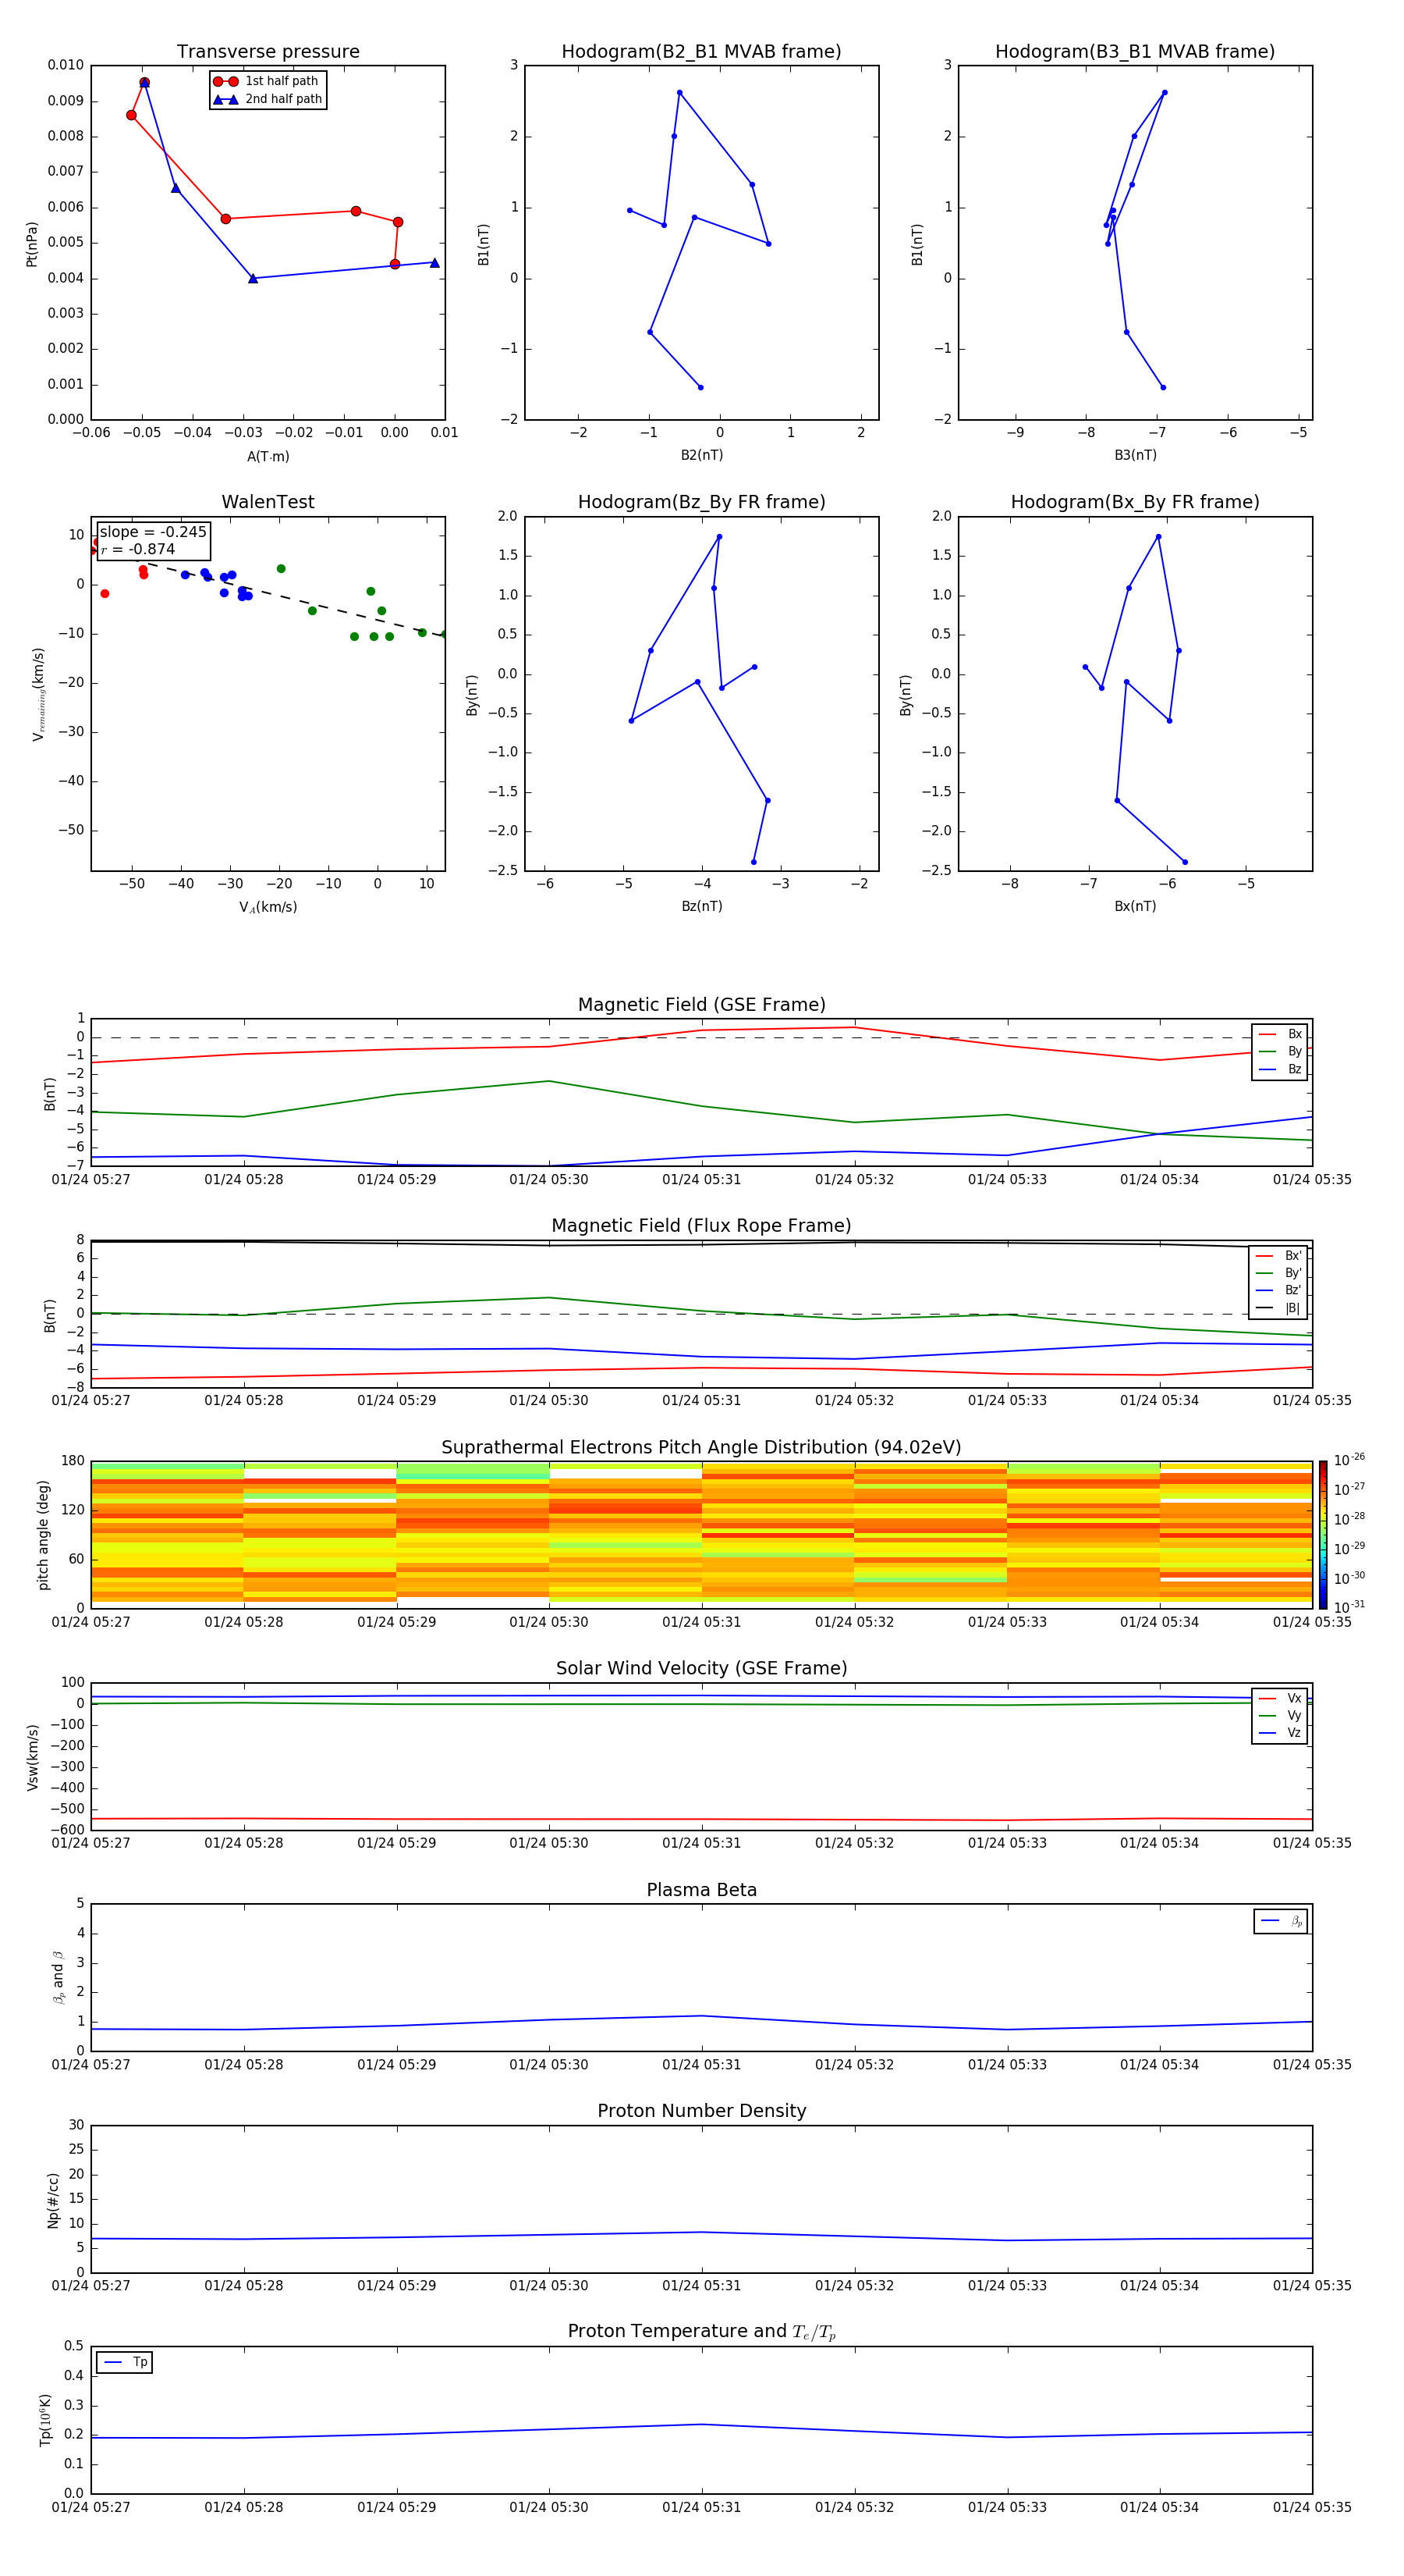Image resolution: width=1404 pixels, height=2576 pixels.
Task: Click the 'Magnetic Field (GSE Frame)' title
Action: (701, 1005)
